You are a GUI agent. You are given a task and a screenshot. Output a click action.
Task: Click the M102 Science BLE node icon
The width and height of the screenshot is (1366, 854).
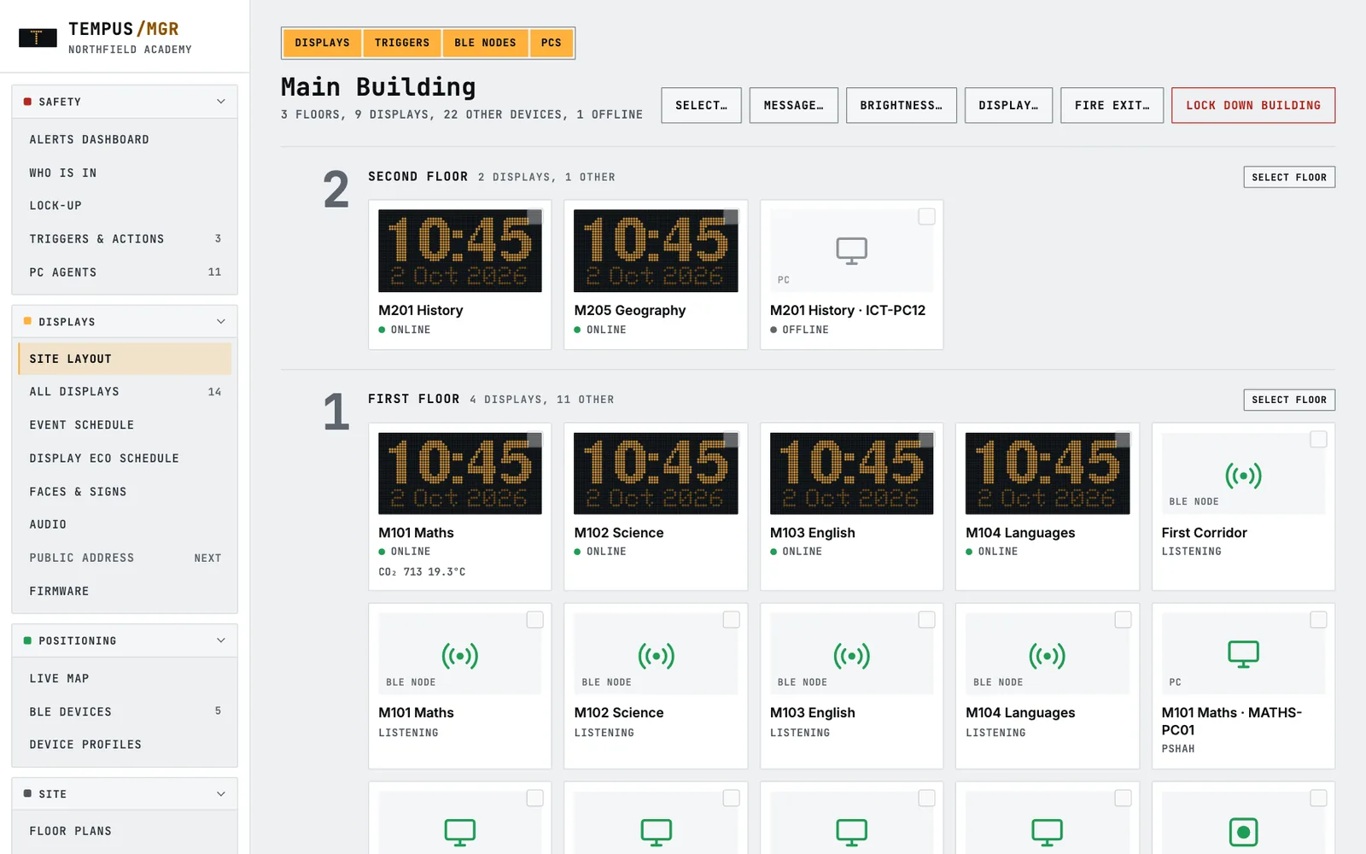(656, 656)
